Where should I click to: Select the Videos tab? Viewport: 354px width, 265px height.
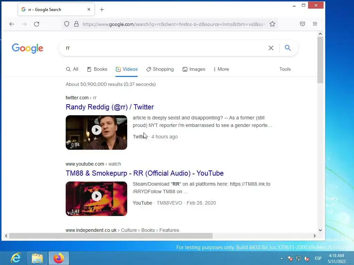(x=127, y=69)
